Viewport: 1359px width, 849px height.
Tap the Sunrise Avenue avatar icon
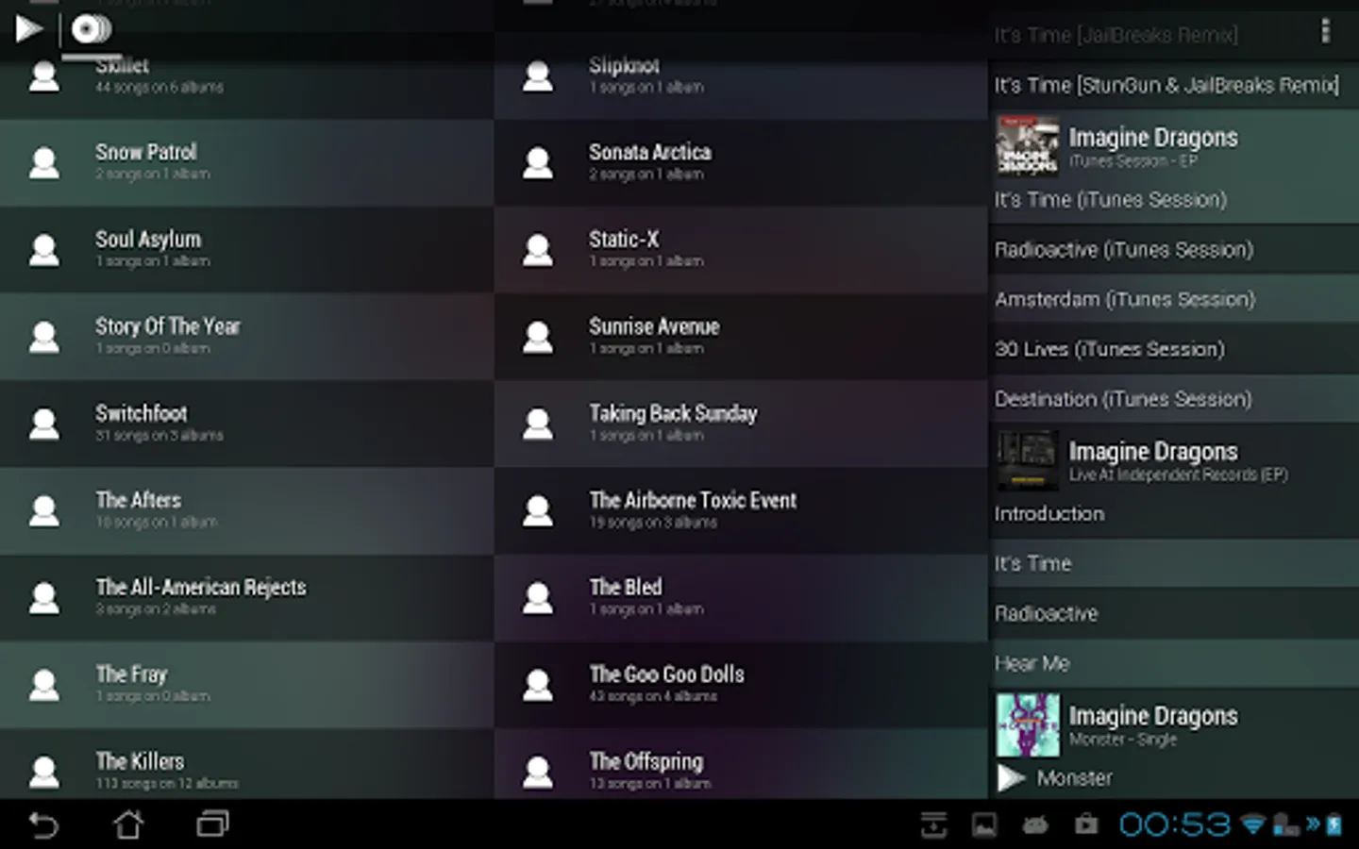point(538,337)
